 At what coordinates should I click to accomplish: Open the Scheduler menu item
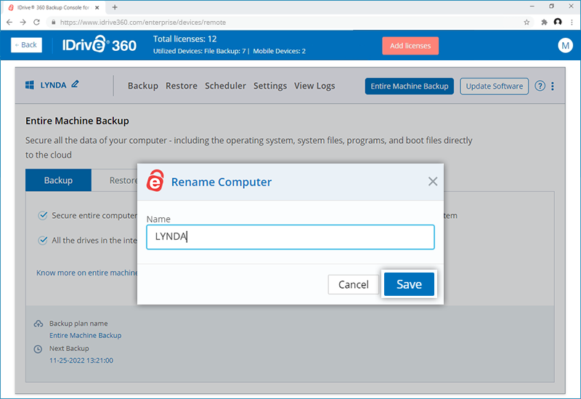tap(225, 86)
